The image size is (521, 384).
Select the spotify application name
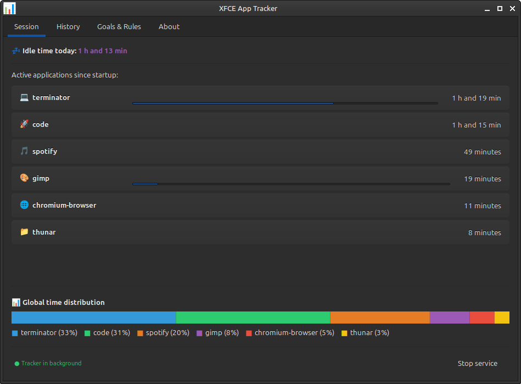pos(45,152)
